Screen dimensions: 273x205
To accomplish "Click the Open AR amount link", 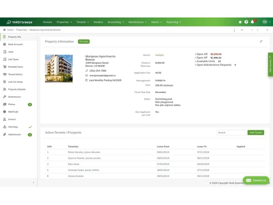I will pyautogui.click(x=216, y=54).
